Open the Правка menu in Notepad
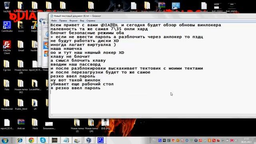Image resolution: width=256 pixels, height=144 pixels. coord(63,21)
